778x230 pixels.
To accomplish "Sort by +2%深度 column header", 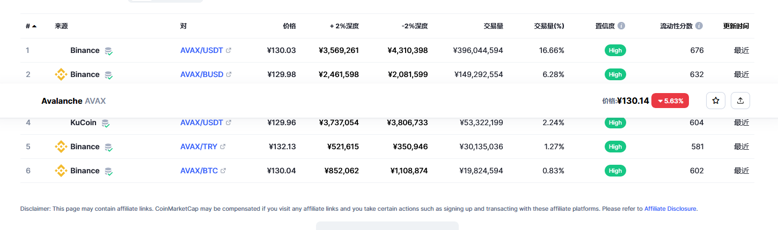I will point(344,26).
